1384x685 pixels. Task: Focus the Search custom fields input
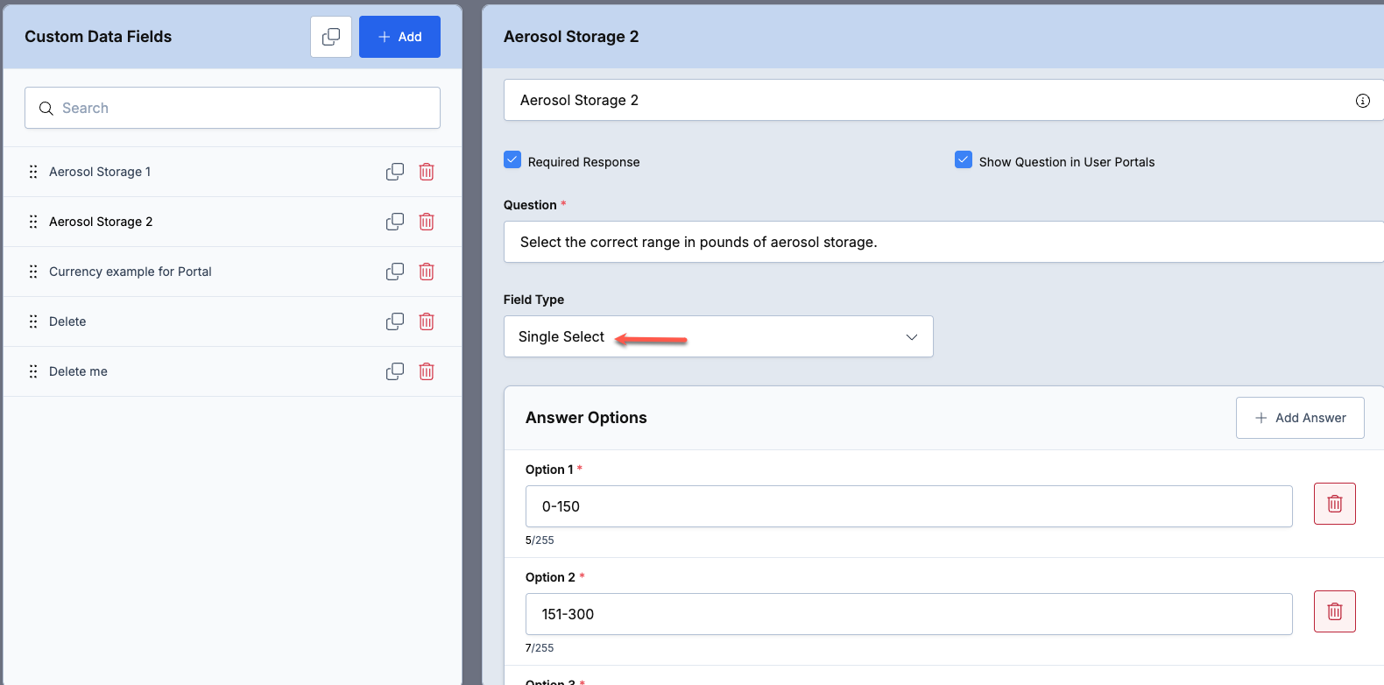point(232,108)
